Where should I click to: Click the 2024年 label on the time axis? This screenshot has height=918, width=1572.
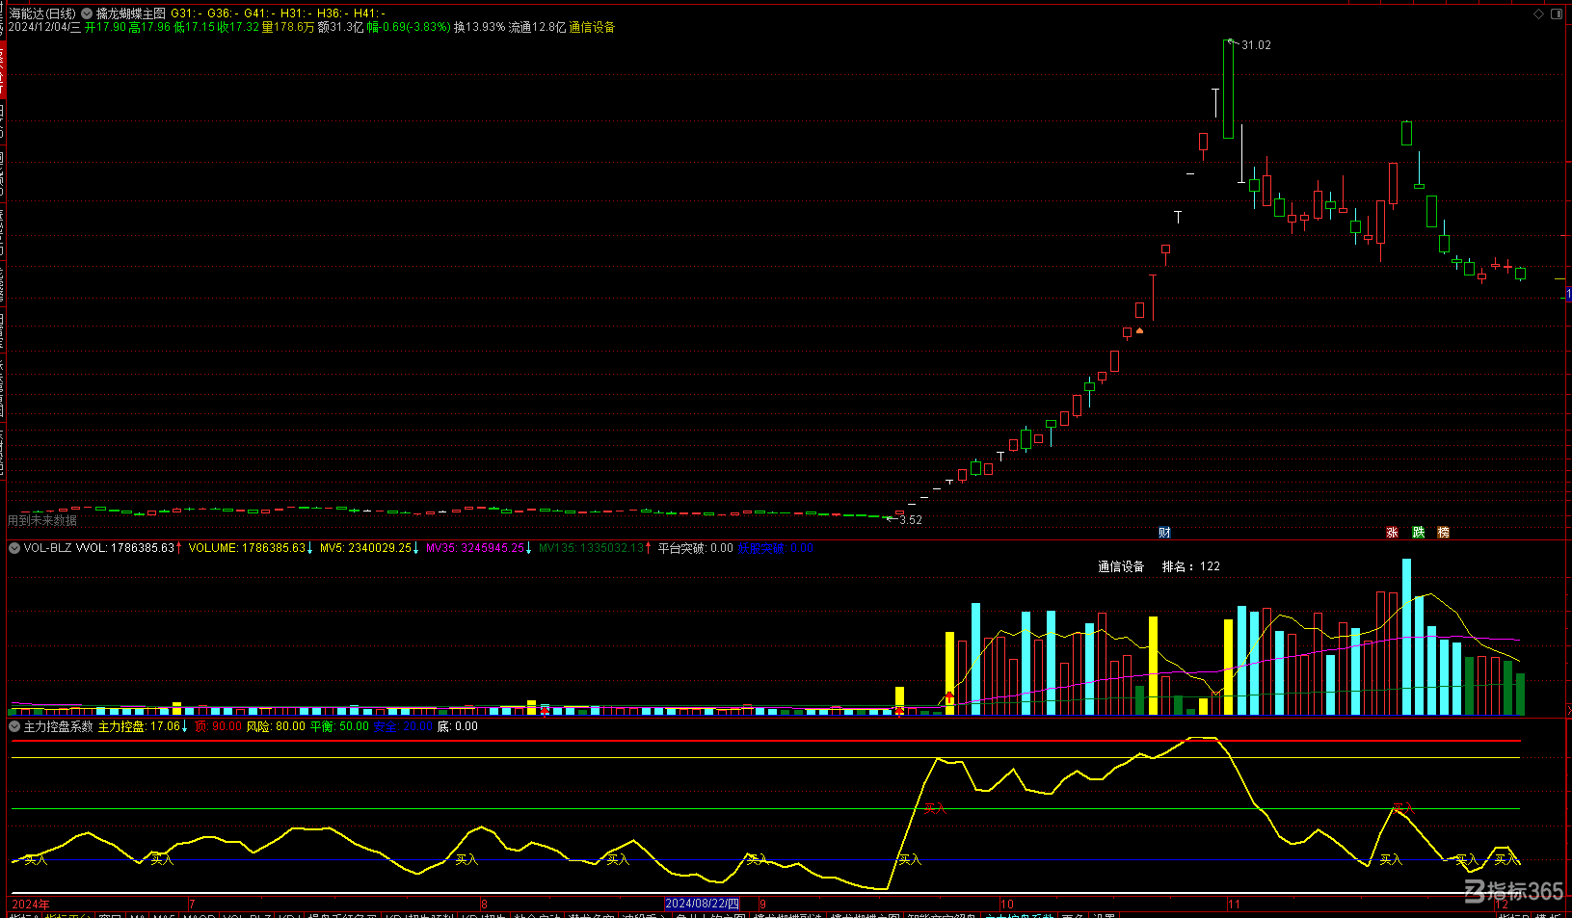(31, 904)
